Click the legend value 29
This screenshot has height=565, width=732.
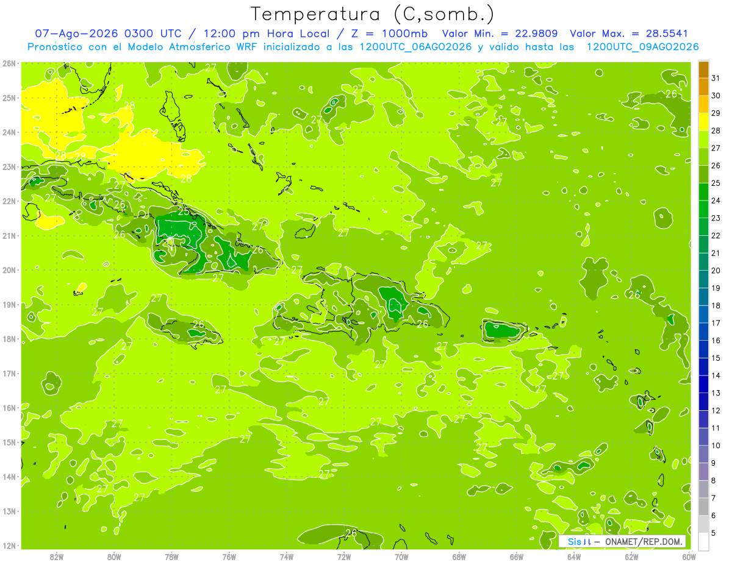pos(716,113)
